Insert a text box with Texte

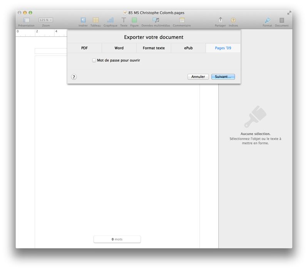click(124, 20)
